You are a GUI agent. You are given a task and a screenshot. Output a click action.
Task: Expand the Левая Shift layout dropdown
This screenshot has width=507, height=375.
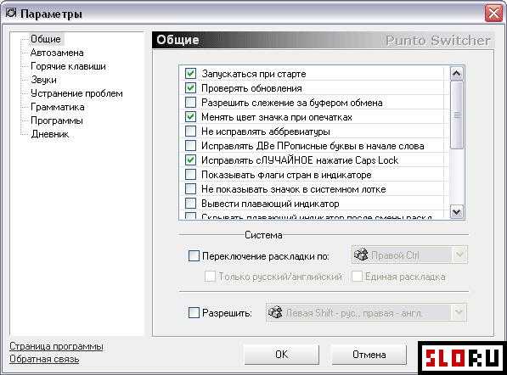459,312
